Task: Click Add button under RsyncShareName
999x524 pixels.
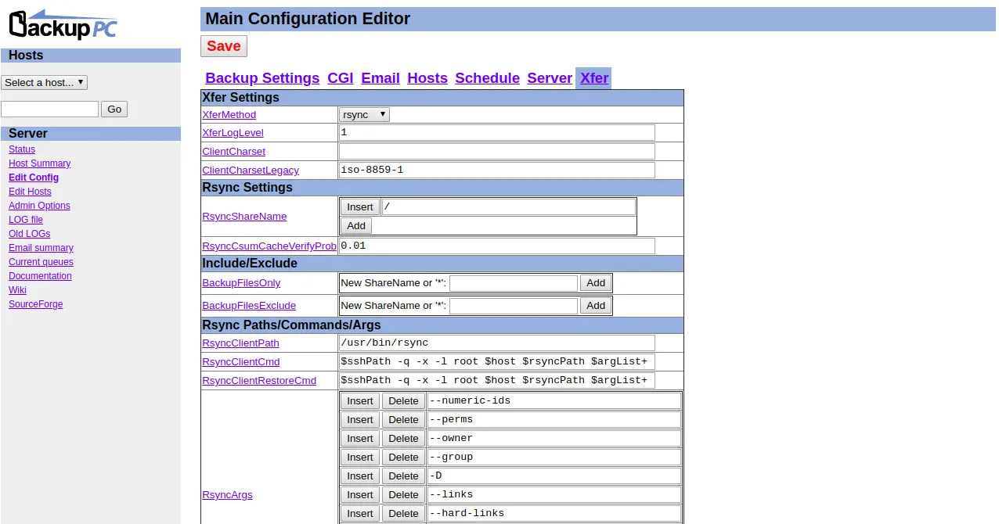Action: point(356,225)
